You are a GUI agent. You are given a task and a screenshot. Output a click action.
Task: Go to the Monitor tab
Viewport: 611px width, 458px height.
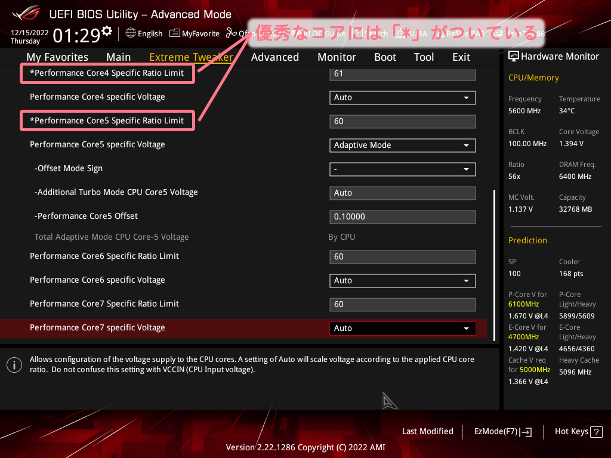tap(337, 57)
